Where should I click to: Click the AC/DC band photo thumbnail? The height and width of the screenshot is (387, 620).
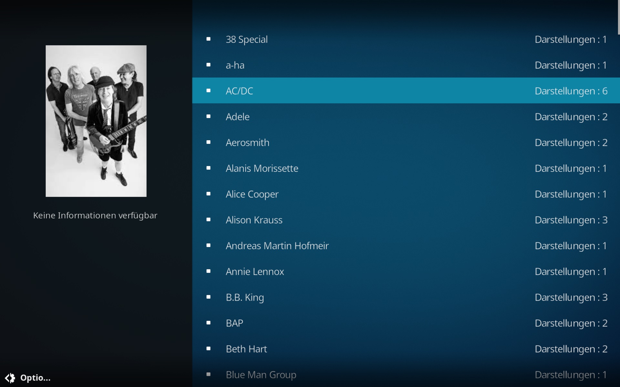point(96,121)
